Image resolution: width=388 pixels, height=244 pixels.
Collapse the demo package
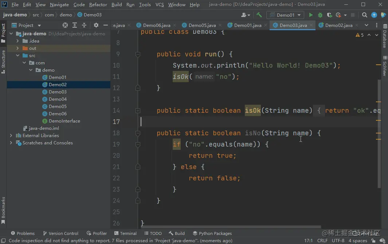[31, 70]
